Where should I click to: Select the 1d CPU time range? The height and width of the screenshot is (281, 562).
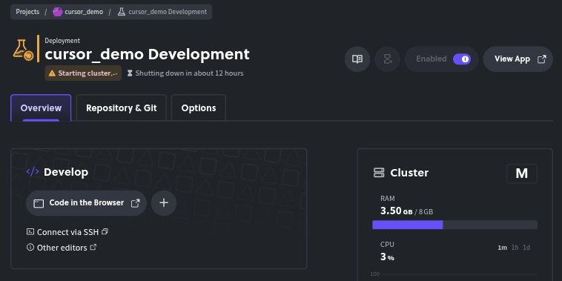(x=526, y=248)
